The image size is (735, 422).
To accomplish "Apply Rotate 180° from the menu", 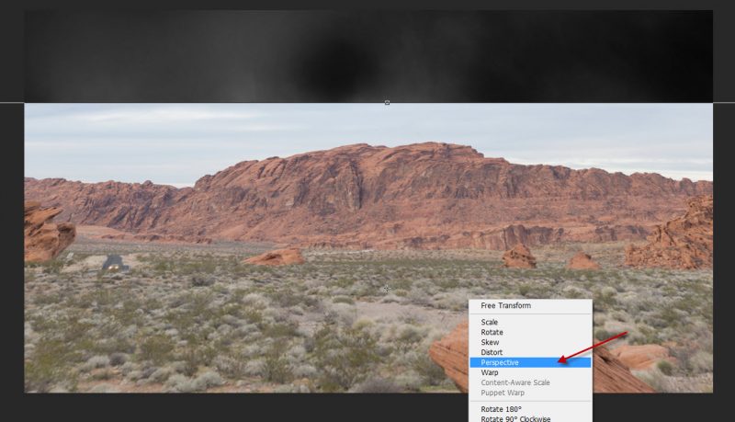I will tap(501, 409).
